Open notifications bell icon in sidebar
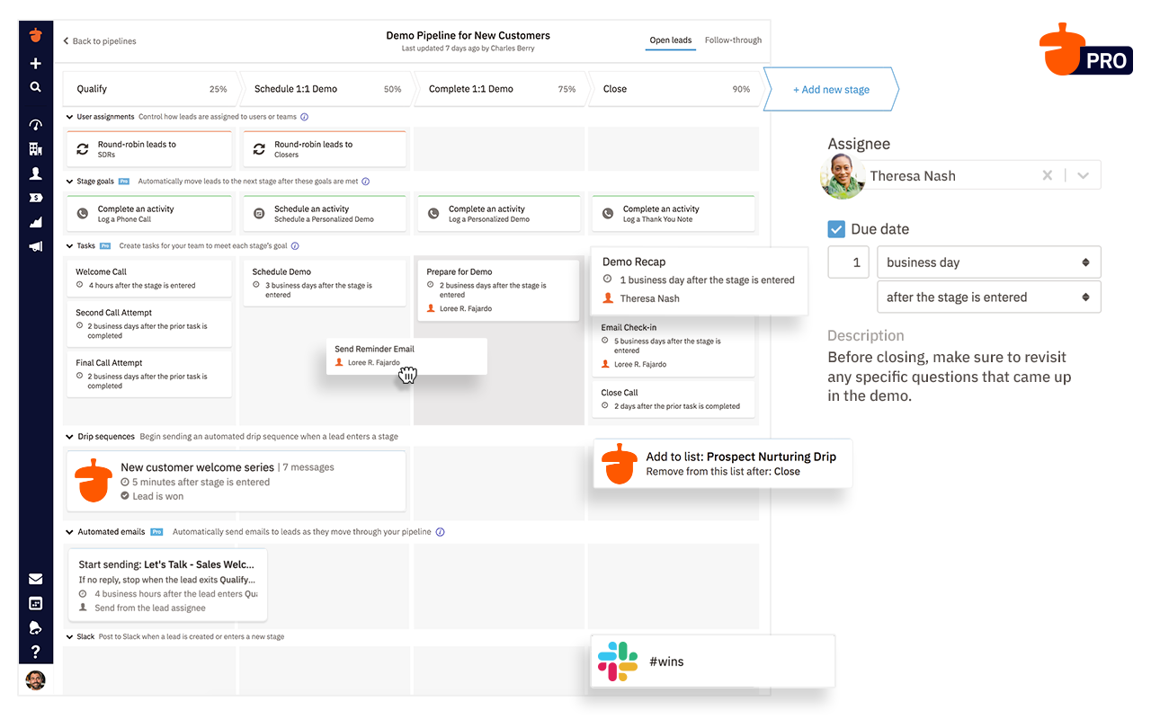Viewport: 1151px width, 719px height. click(x=36, y=628)
